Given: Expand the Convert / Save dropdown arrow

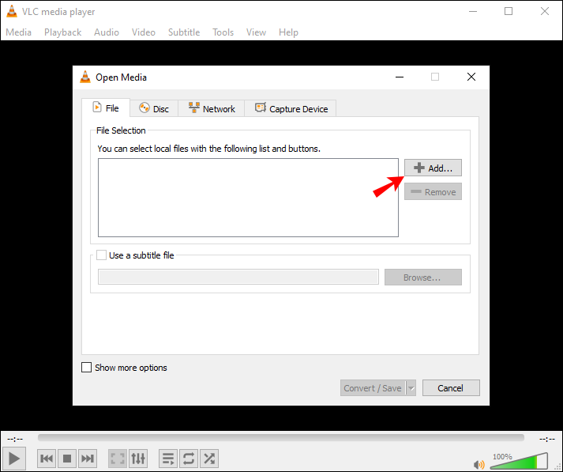Looking at the screenshot, I should pos(411,388).
